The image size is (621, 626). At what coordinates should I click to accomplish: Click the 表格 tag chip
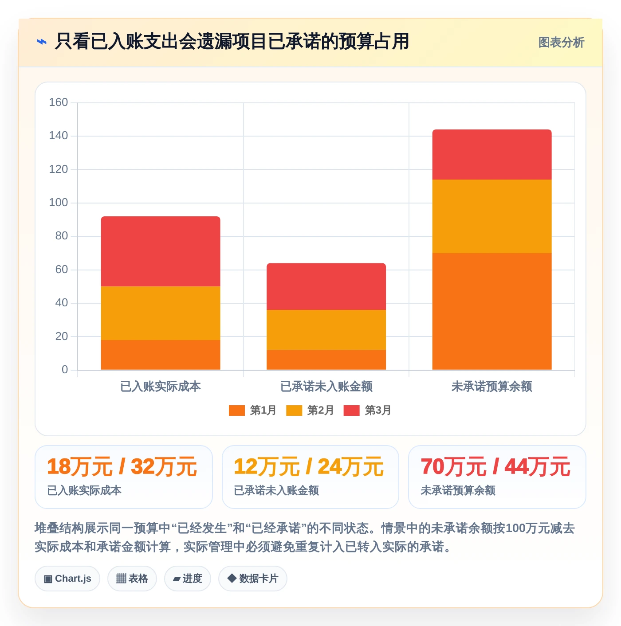point(132,579)
